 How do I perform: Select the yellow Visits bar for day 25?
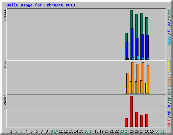pos(131,87)
